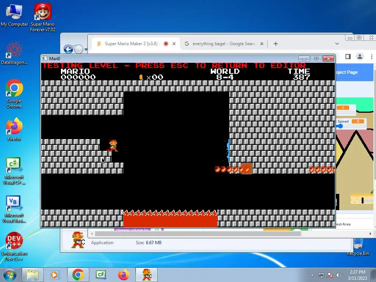The height and width of the screenshot is (282, 376).
Task: Switch to Super Mario Maker 2 [v3.8] tab
Action: pyautogui.click(x=131, y=44)
